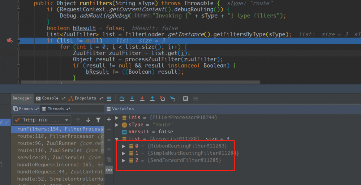The width and height of the screenshot is (361, 185).
Task: Click the Drop Frame icon
Action: [162, 99]
